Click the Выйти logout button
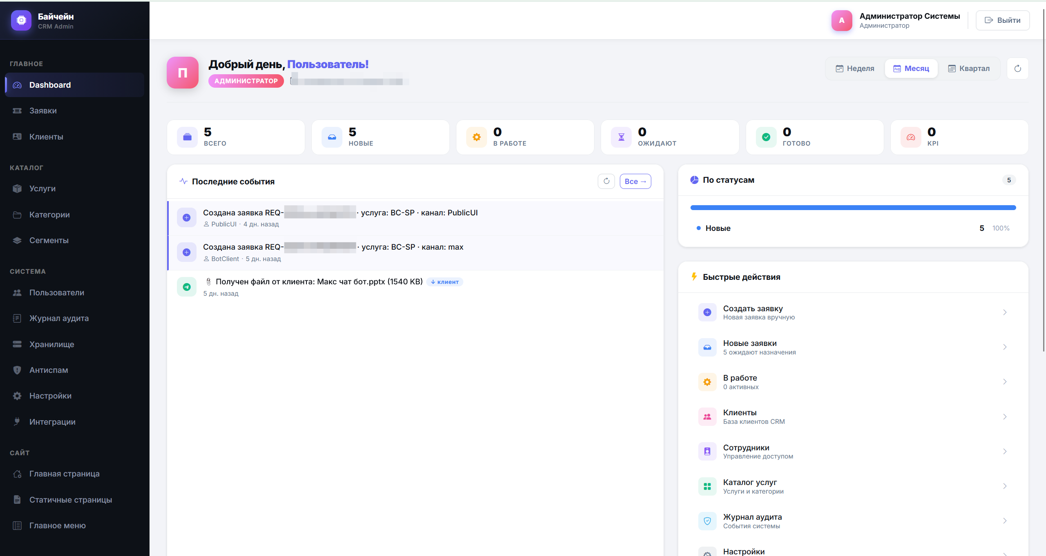Image resolution: width=1046 pixels, height=556 pixels. (x=1002, y=20)
